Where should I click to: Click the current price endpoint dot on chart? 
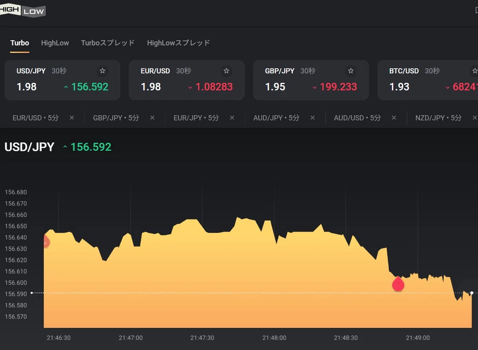(472, 293)
